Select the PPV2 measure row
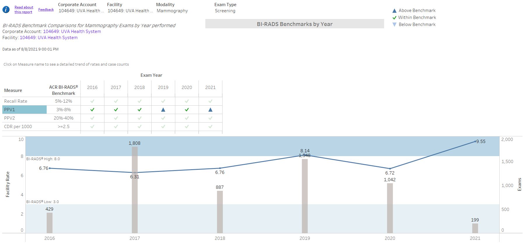 [10, 118]
